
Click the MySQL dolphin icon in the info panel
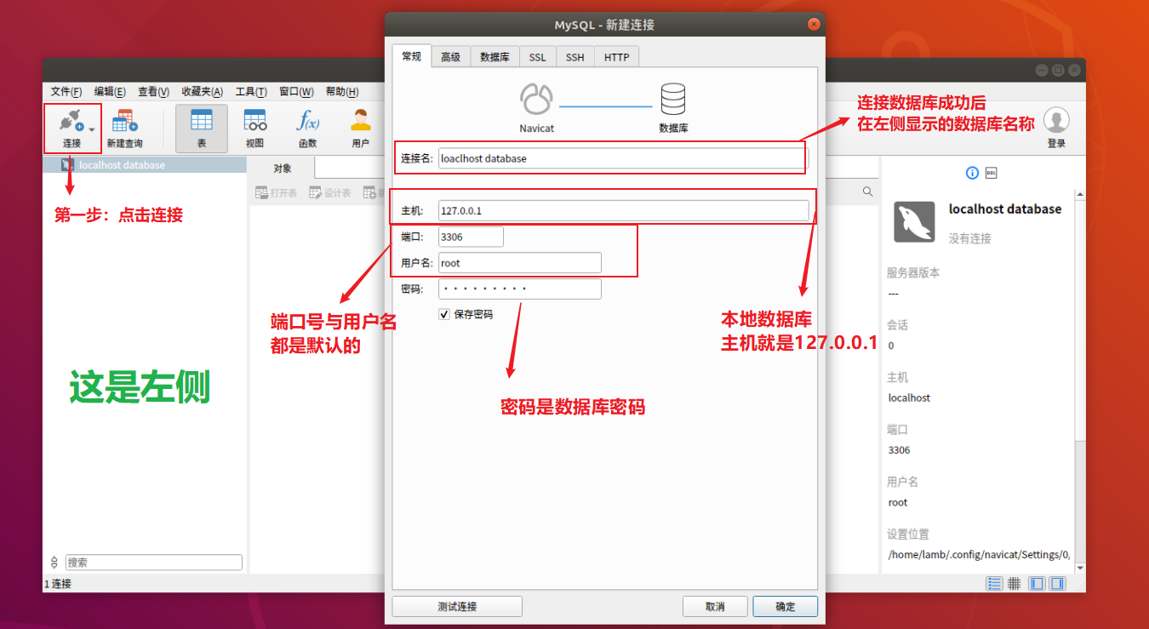click(x=915, y=222)
